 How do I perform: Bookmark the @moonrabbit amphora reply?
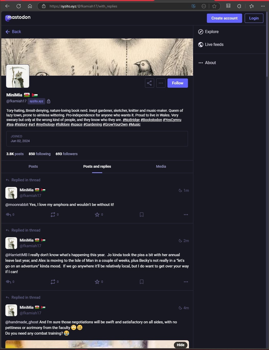142,215
